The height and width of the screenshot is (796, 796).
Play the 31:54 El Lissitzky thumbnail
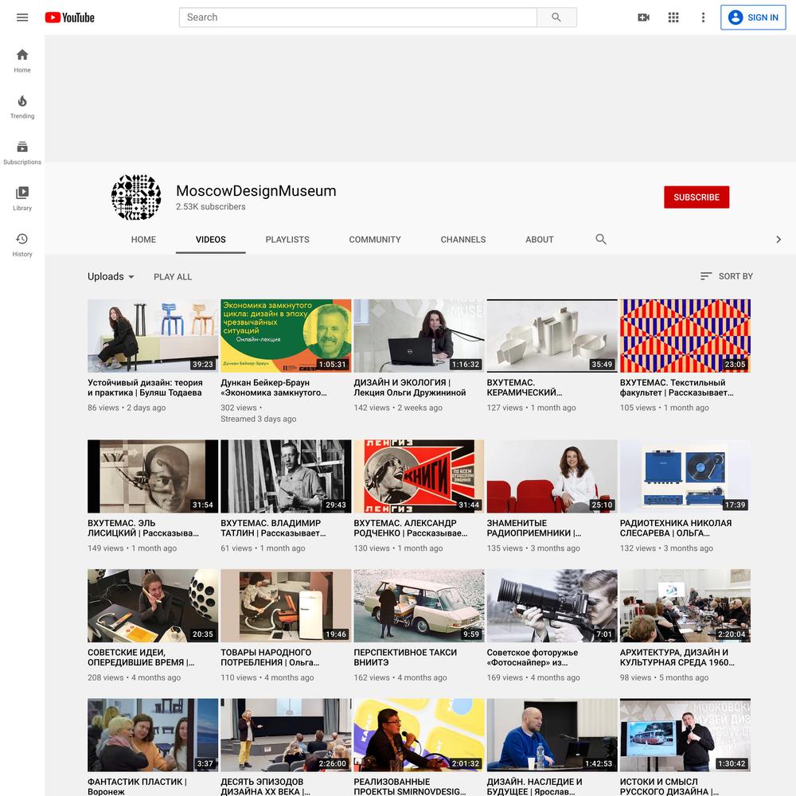tap(153, 476)
